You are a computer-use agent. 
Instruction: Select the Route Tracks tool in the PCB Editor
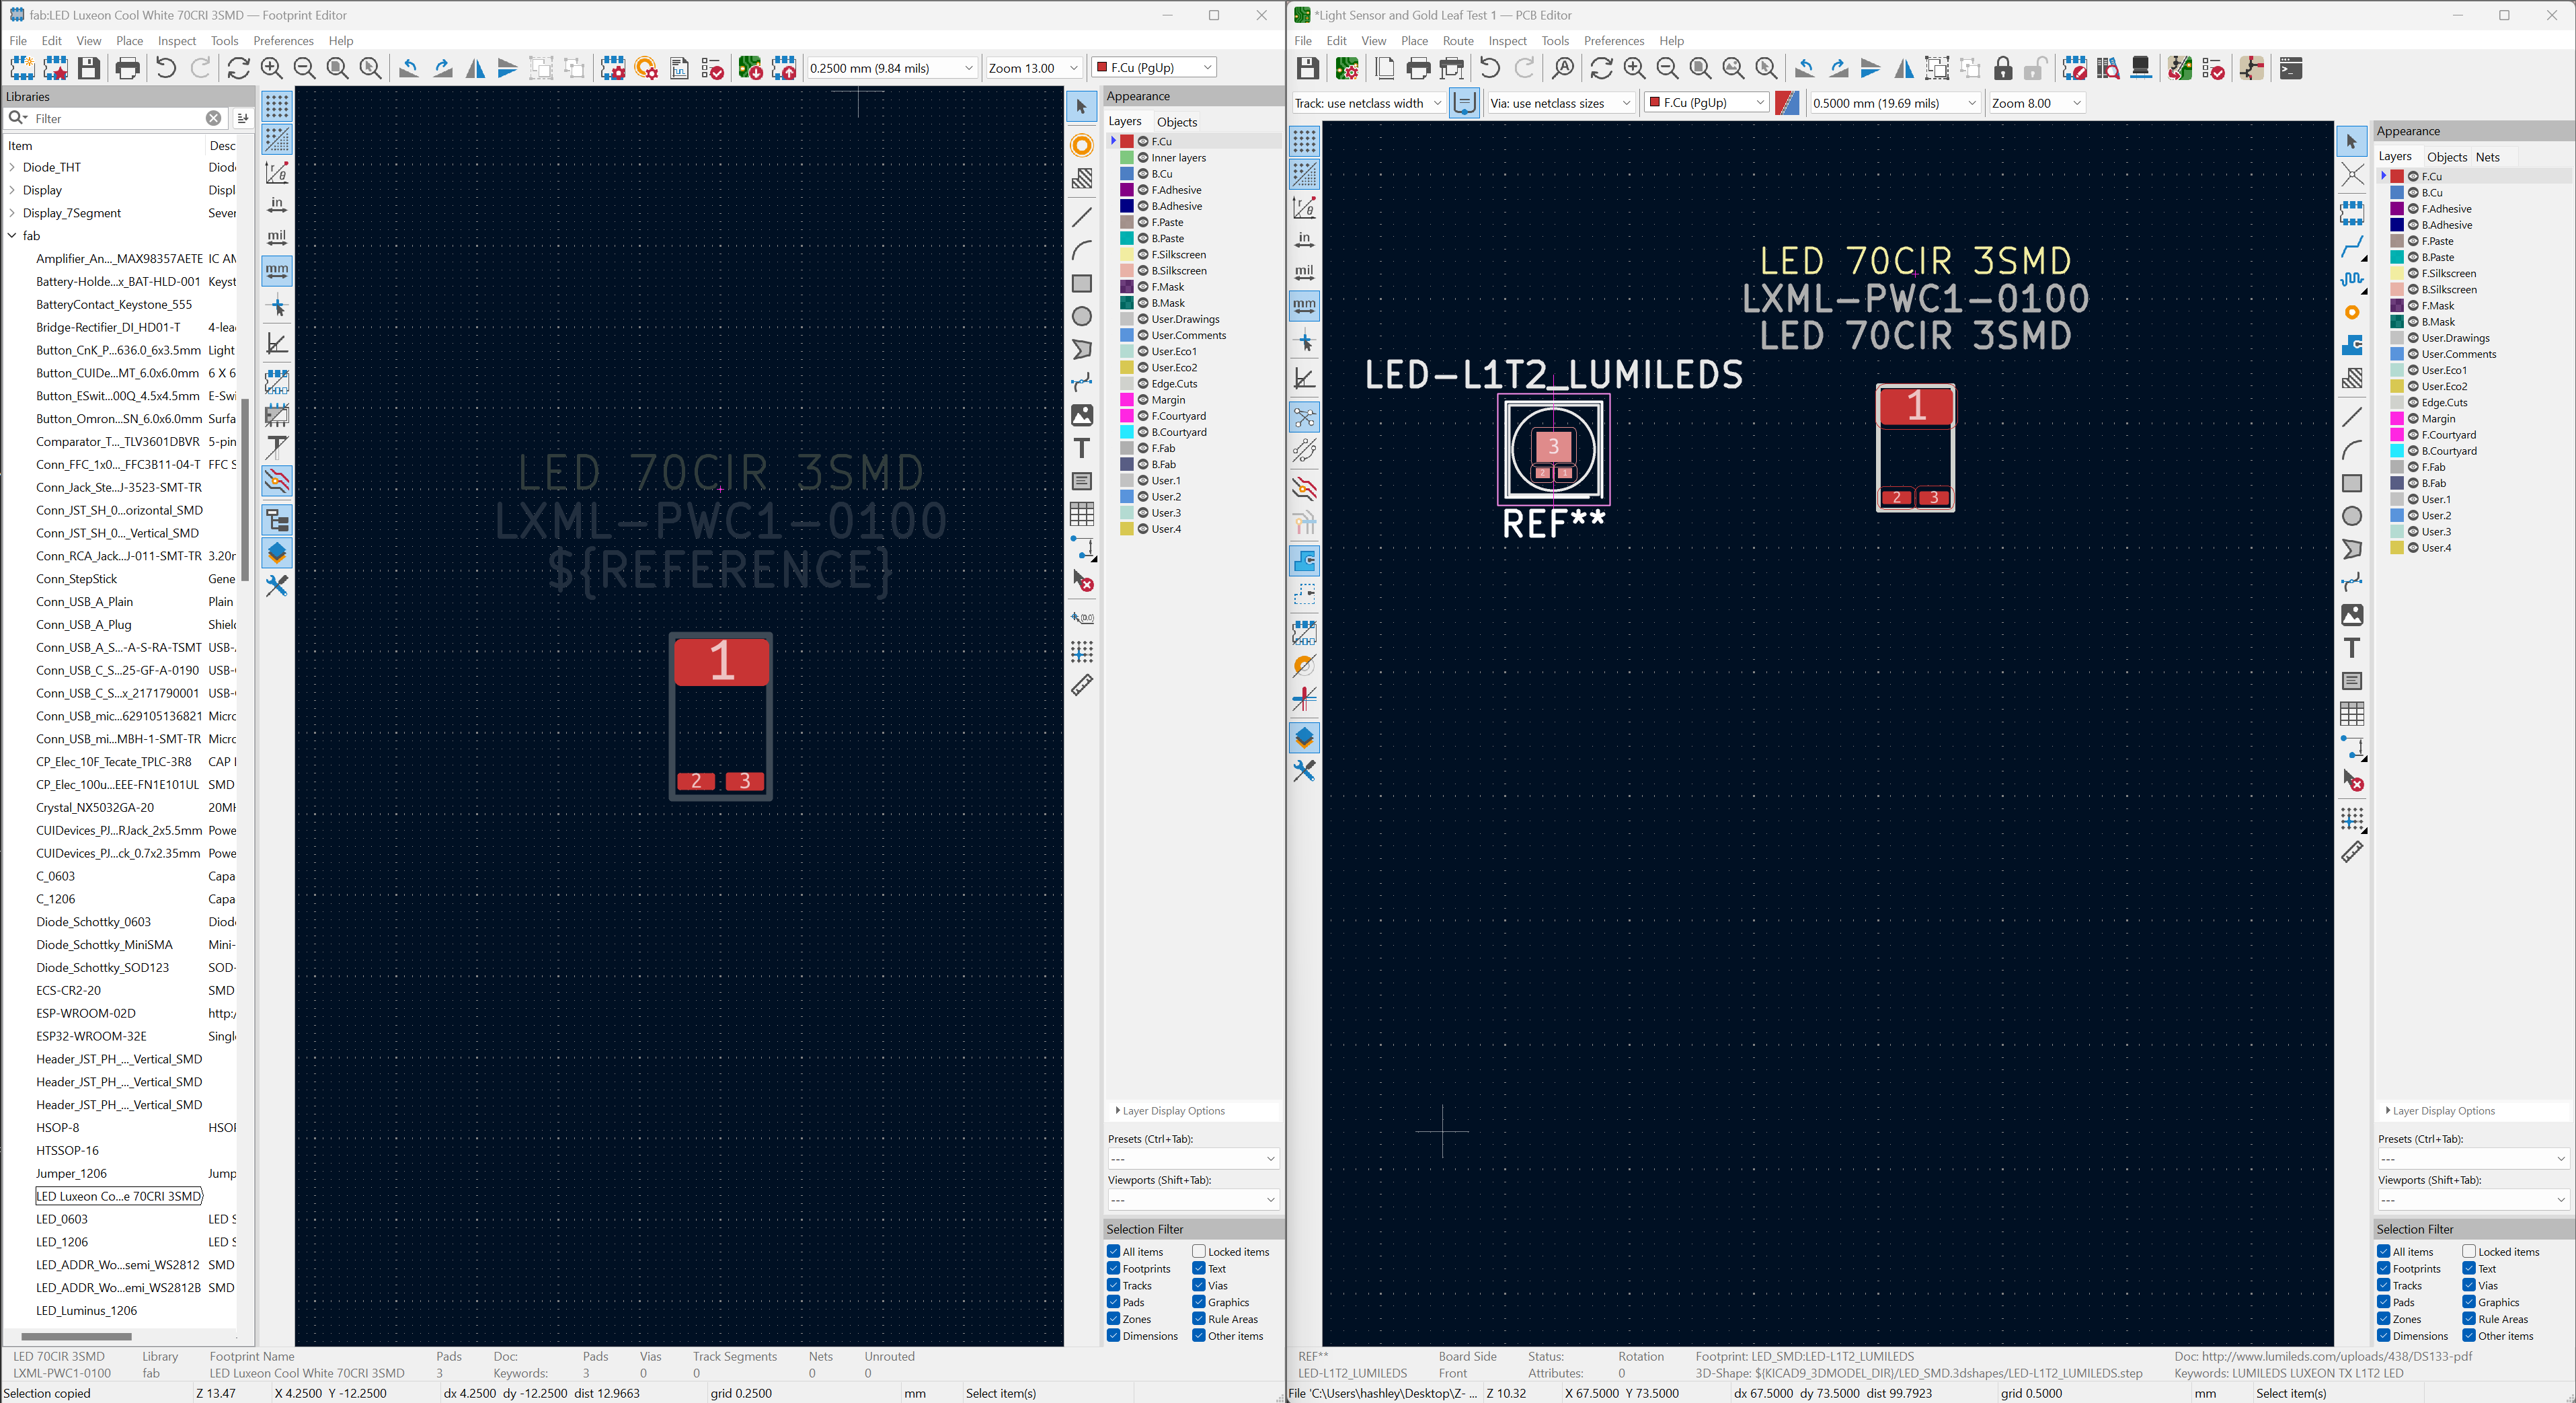2352,246
